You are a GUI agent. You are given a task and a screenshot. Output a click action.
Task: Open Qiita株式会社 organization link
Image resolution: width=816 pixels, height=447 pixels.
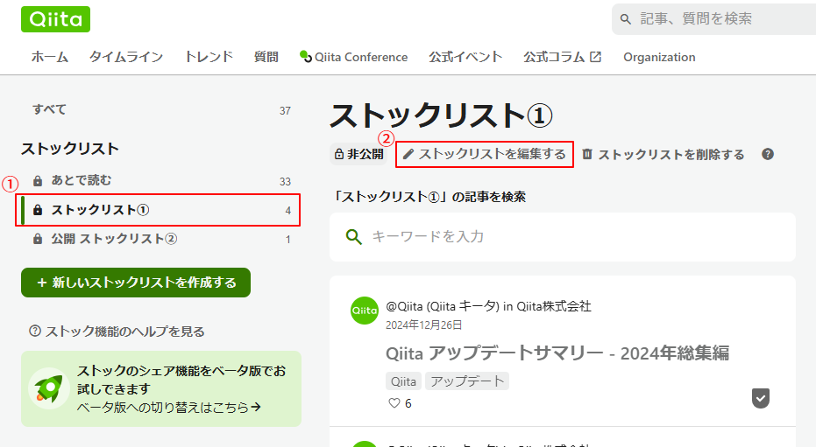(554, 306)
